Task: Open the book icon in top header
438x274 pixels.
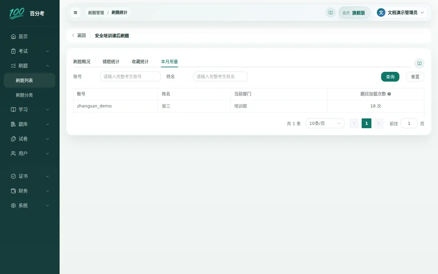Action: 331,12
